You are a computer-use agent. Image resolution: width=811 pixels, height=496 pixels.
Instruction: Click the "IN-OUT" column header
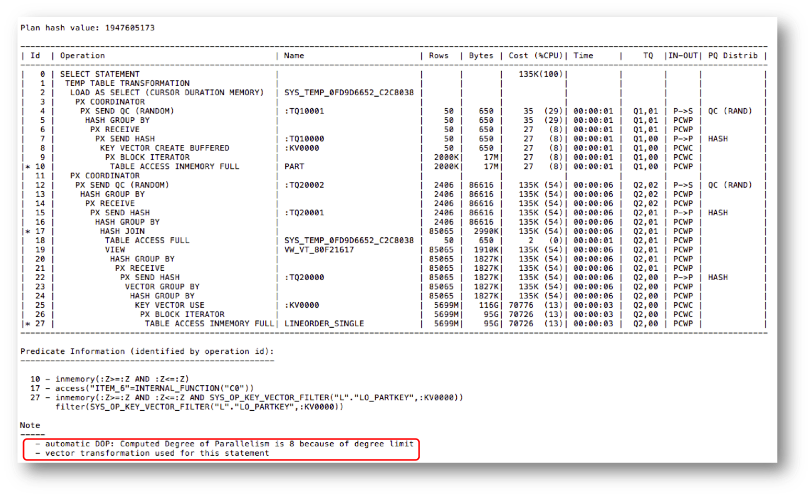click(x=683, y=55)
